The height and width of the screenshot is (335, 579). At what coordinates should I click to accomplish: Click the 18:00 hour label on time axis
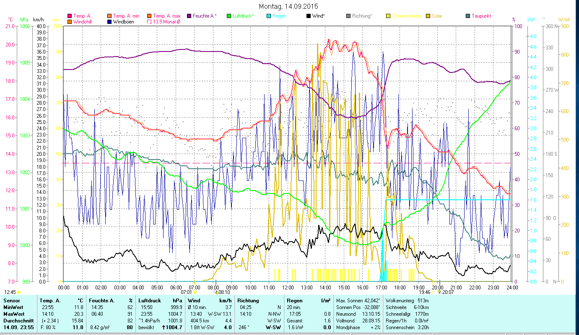pos(400,288)
